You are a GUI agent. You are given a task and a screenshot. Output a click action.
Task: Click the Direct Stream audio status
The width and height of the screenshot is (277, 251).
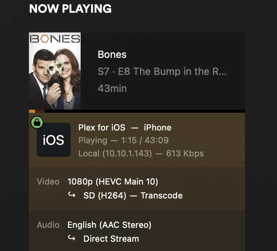[x=111, y=239]
